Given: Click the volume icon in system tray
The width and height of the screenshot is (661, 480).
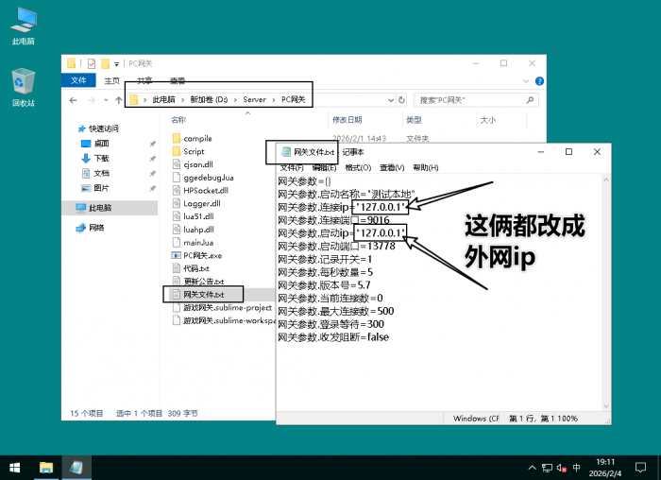Looking at the screenshot, I should 561,468.
